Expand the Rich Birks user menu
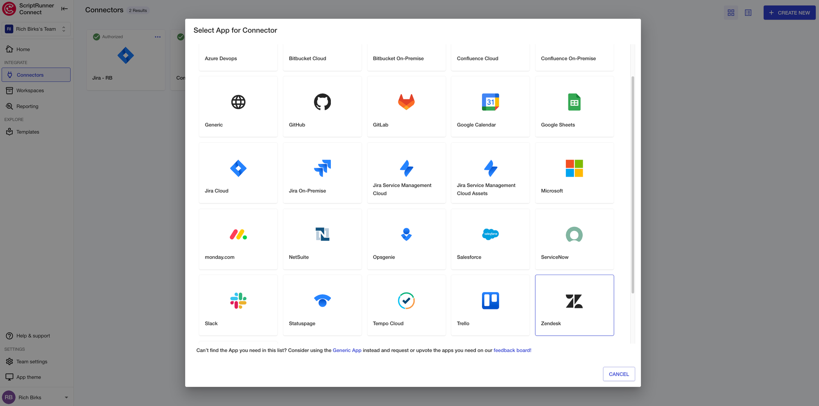Image resolution: width=819 pixels, height=406 pixels. (x=66, y=397)
